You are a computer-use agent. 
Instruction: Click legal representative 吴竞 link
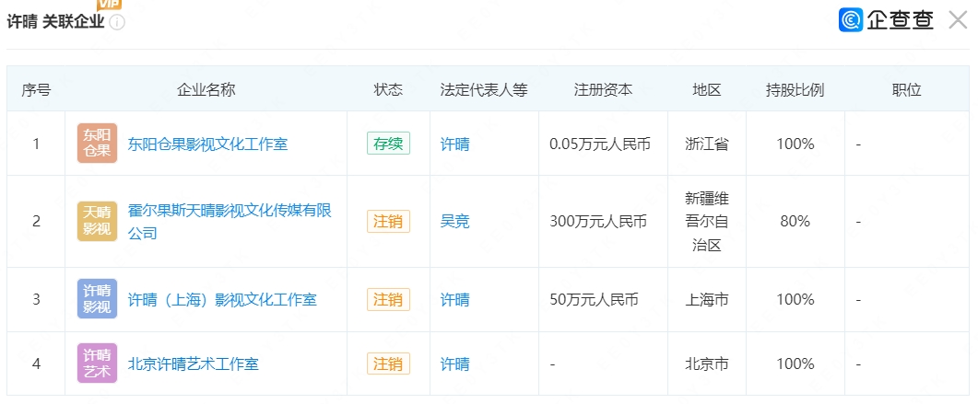pyautogui.click(x=454, y=221)
